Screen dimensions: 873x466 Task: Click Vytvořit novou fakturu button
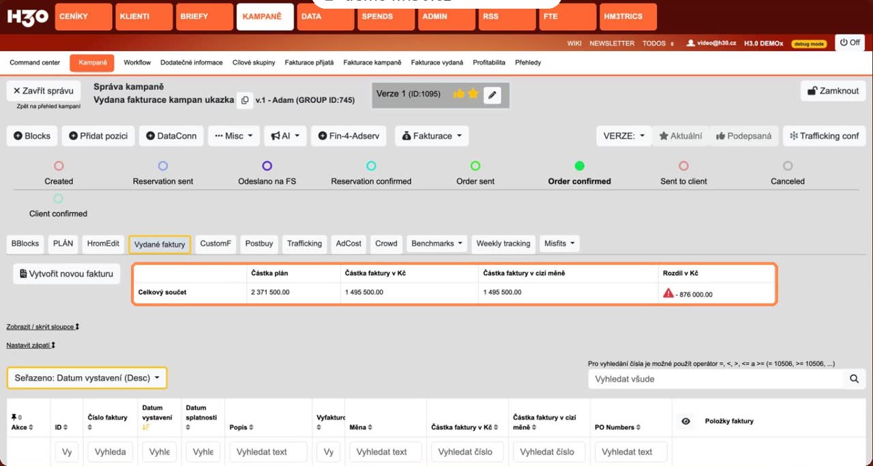click(x=67, y=274)
